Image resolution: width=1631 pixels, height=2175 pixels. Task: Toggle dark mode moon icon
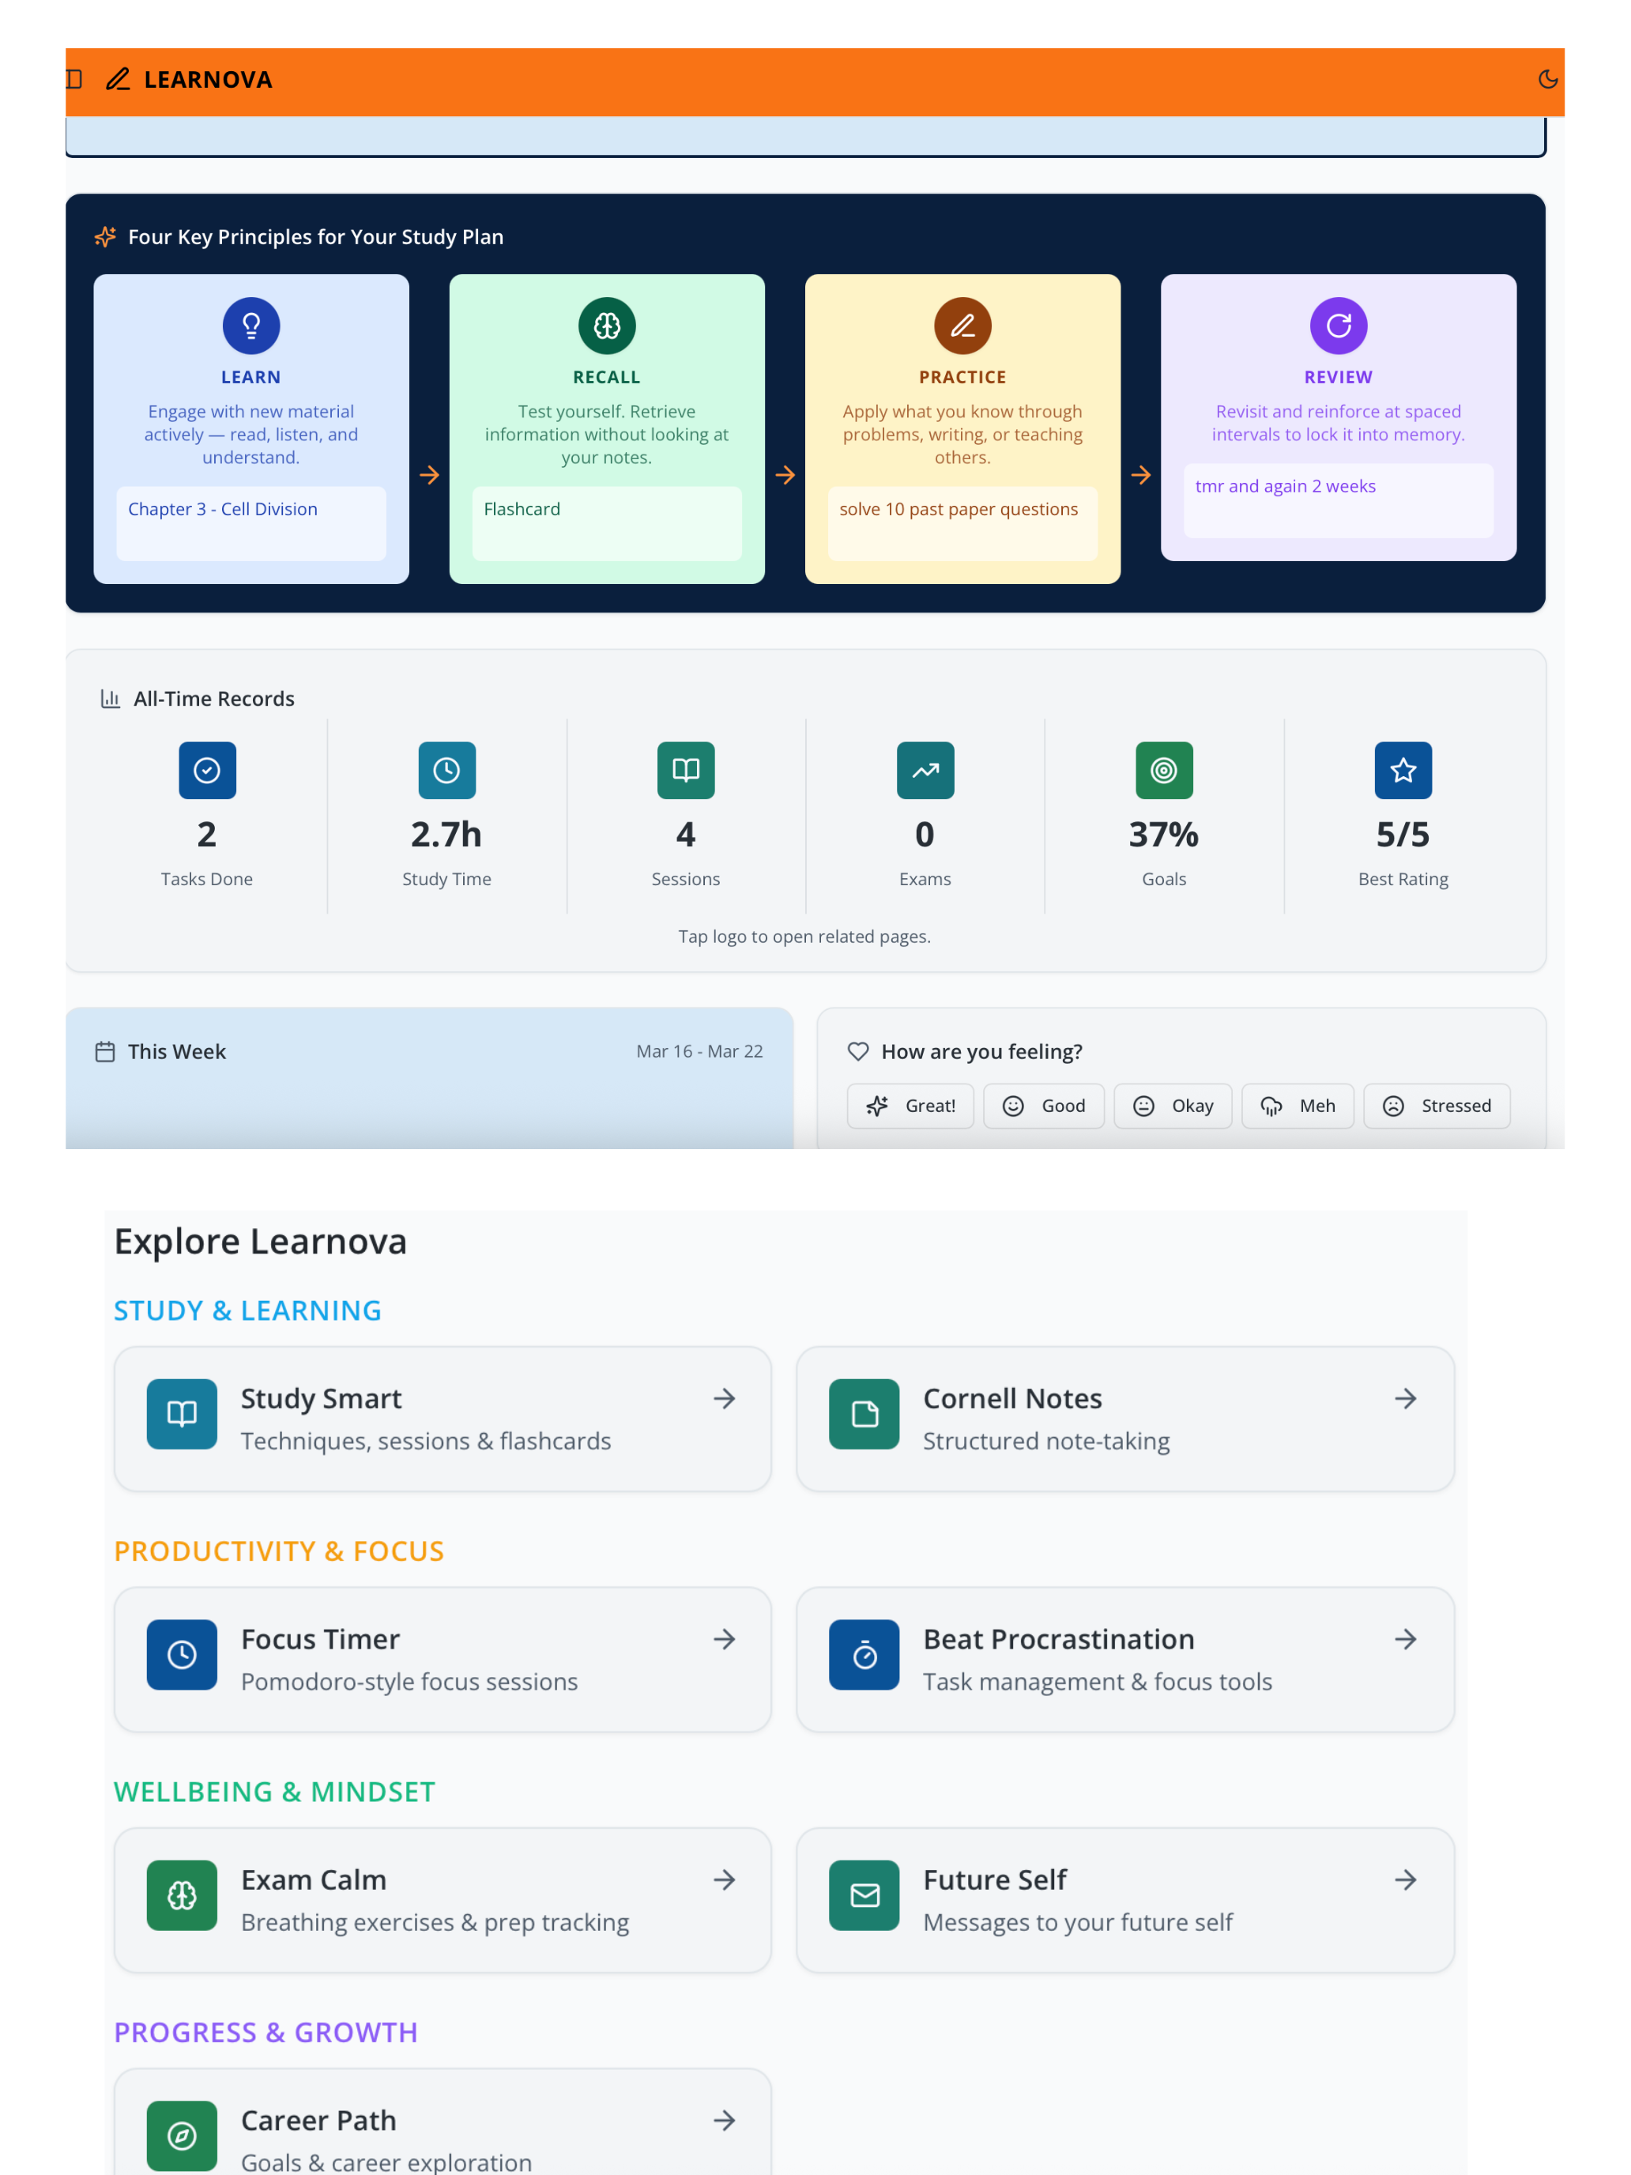(x=1547, y=79)
